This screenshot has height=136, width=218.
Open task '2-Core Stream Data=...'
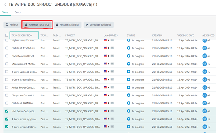[24, 127]
